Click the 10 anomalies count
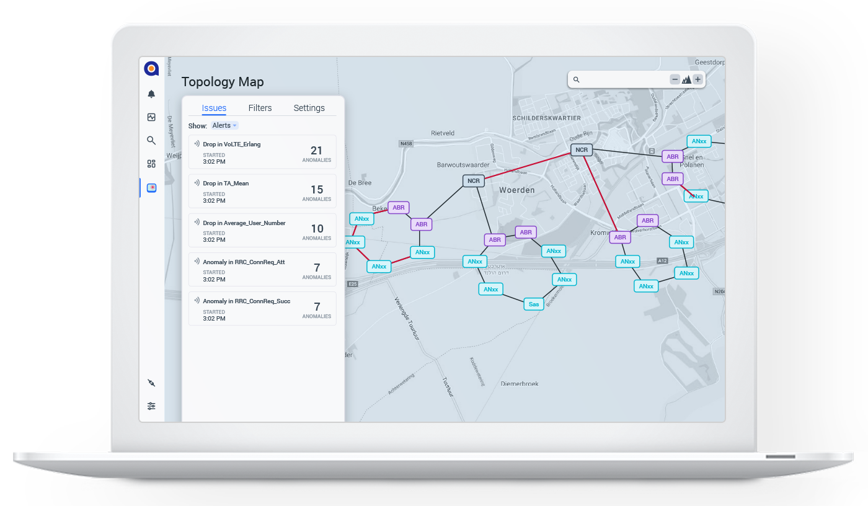The width and height of the screenshot is (868, 506). tap(317, 229)
